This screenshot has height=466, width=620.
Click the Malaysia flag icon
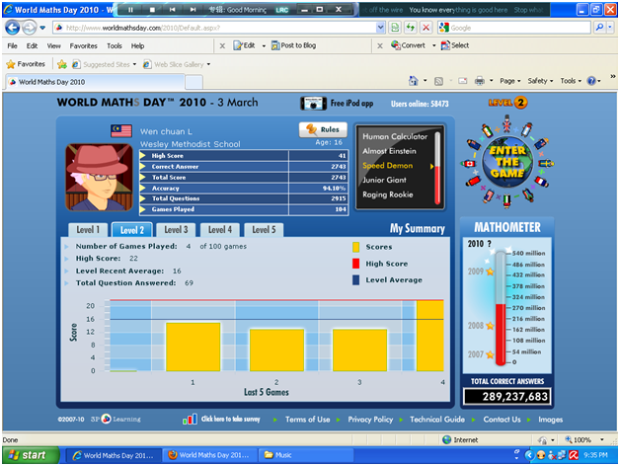(x=121, y=131)
